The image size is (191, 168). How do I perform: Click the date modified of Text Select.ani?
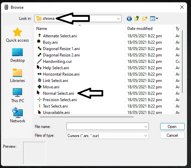144,106
